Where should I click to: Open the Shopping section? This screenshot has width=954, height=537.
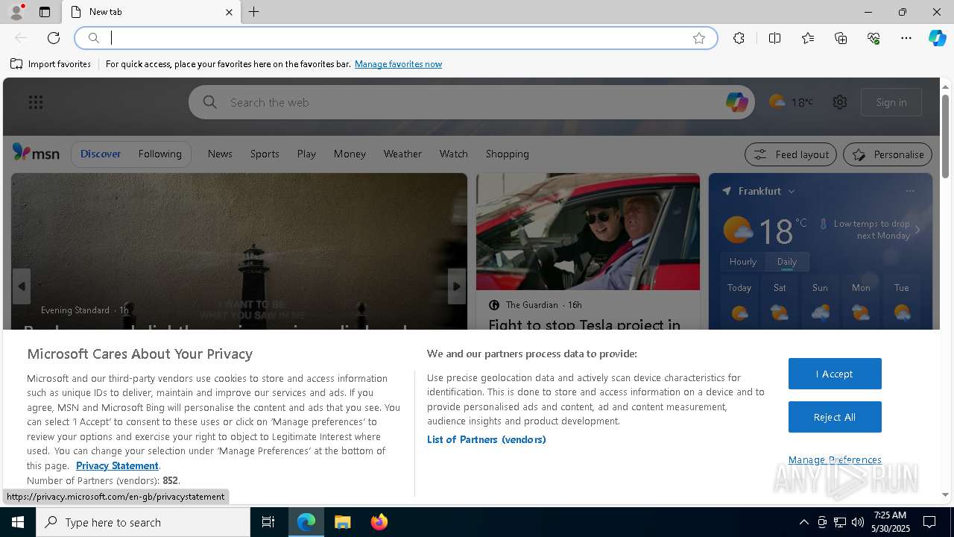click(507, 154)
